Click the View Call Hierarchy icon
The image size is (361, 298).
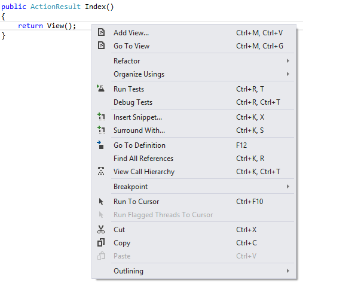(101, 171)
